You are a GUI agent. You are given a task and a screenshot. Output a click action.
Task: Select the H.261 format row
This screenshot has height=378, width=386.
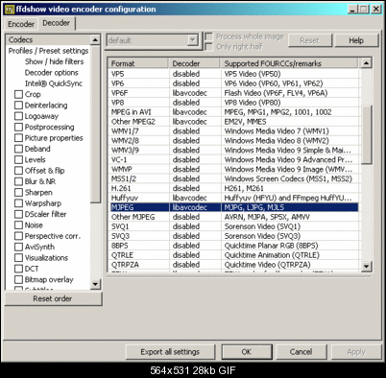233,188
